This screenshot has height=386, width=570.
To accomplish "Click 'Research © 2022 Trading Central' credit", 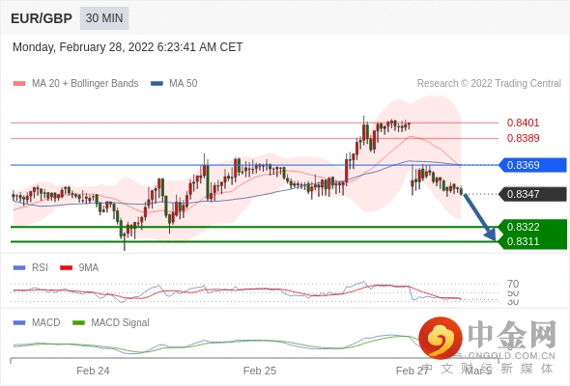I will pos(489,84).
